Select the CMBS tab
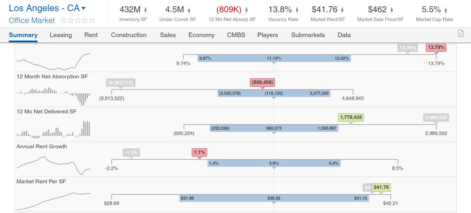The image size is (471, 213). pos(236,35)
